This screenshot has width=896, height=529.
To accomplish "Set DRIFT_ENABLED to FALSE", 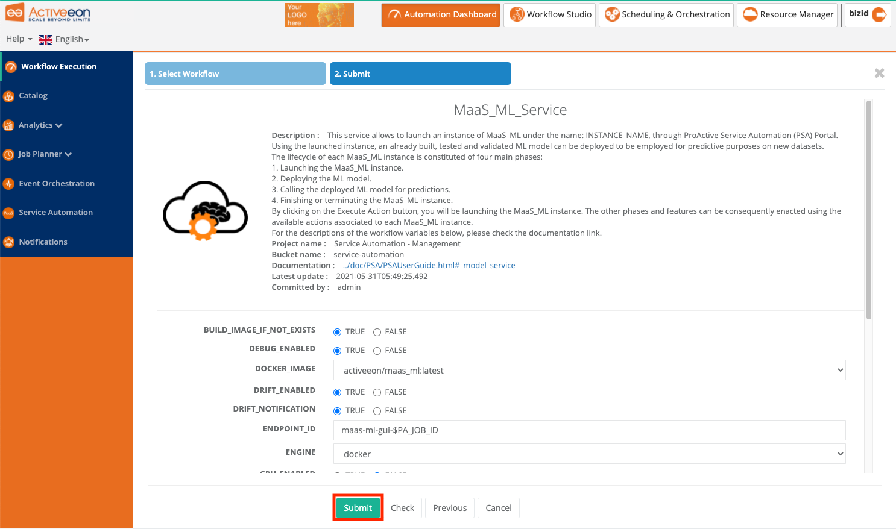I will coord(377,392).
